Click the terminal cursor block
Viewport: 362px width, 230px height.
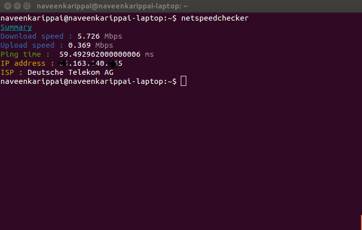(183, 81)
